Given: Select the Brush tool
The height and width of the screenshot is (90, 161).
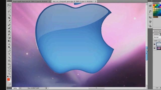Looking at the screenshot, I should 9,28.
